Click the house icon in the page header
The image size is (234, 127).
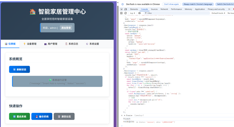[x=33, y=12]
